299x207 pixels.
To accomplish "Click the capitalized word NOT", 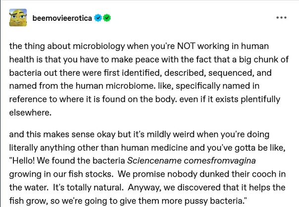I will (x=186, y=46).
